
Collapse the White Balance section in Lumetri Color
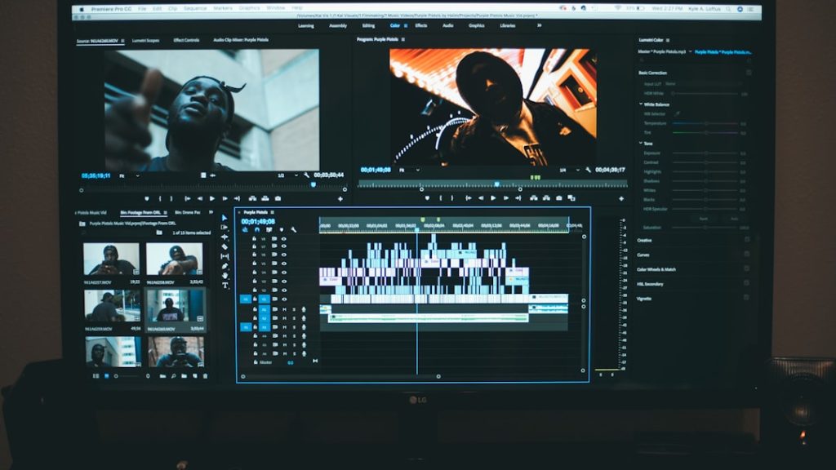(x=640, y=102)
